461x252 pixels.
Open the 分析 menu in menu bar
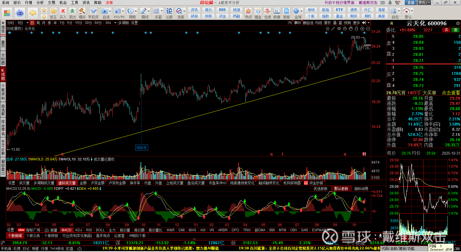coord(40,3)
